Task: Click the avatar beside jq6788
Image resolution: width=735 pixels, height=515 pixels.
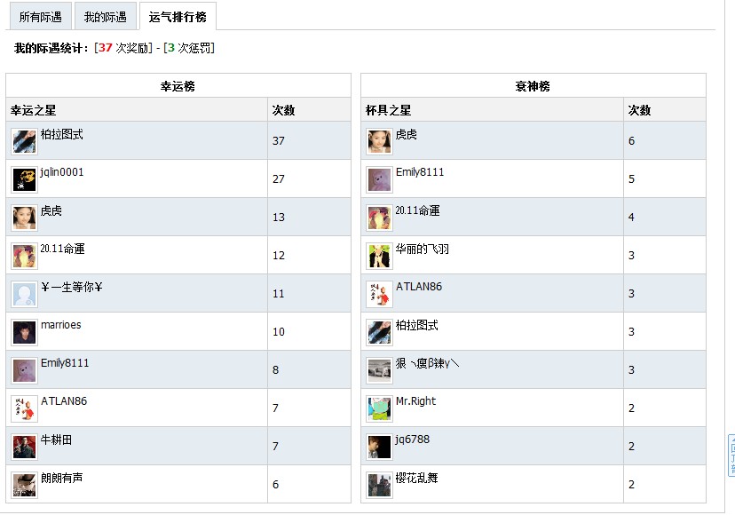Action: [379, 447]
